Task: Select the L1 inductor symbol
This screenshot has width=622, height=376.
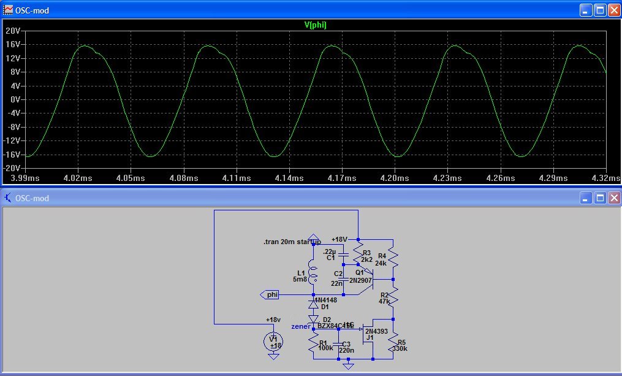Action: tap(313, 275)
